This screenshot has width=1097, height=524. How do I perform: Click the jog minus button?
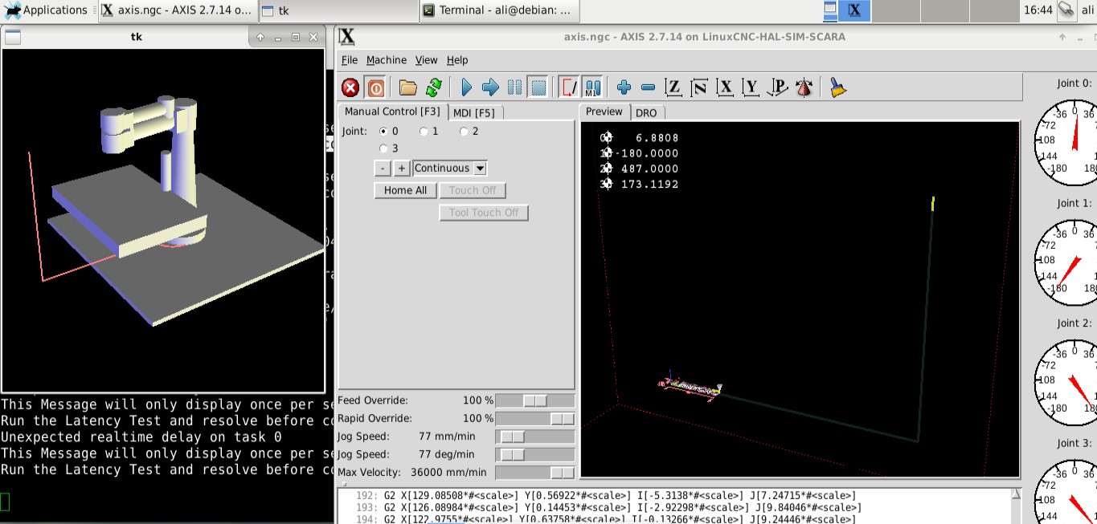[383, 169]
